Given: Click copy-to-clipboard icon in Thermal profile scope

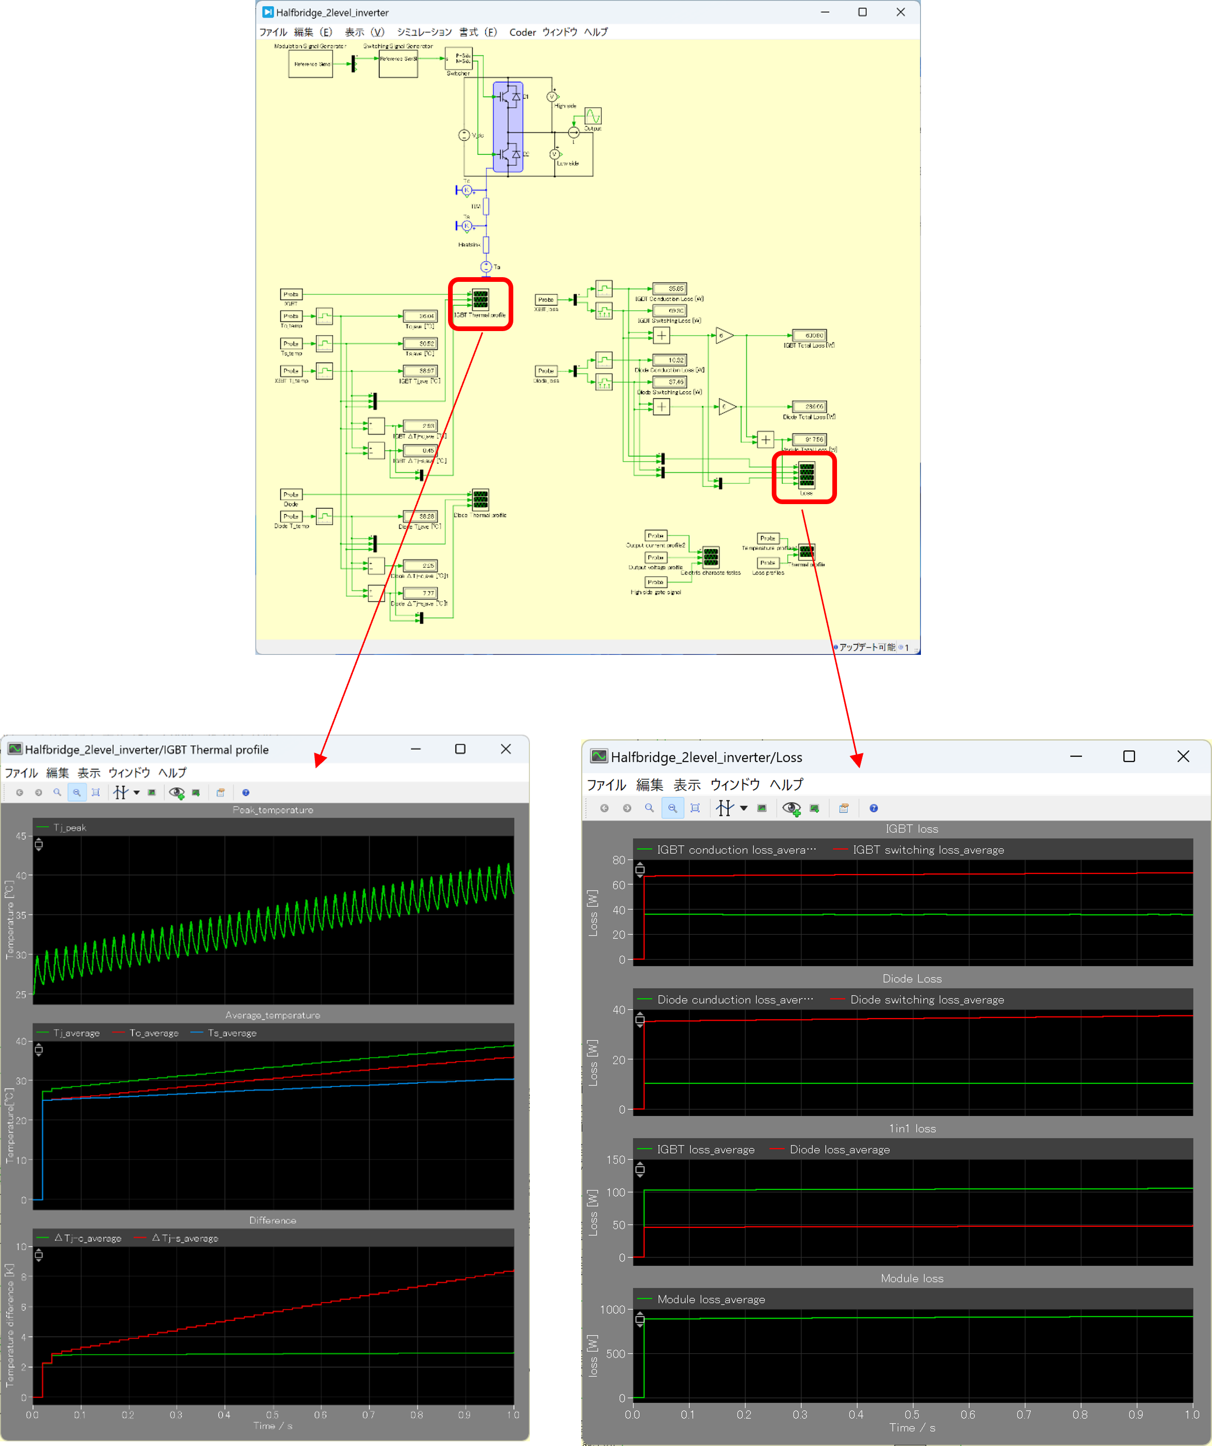Looking at the screenshot, I should point(220,793).
